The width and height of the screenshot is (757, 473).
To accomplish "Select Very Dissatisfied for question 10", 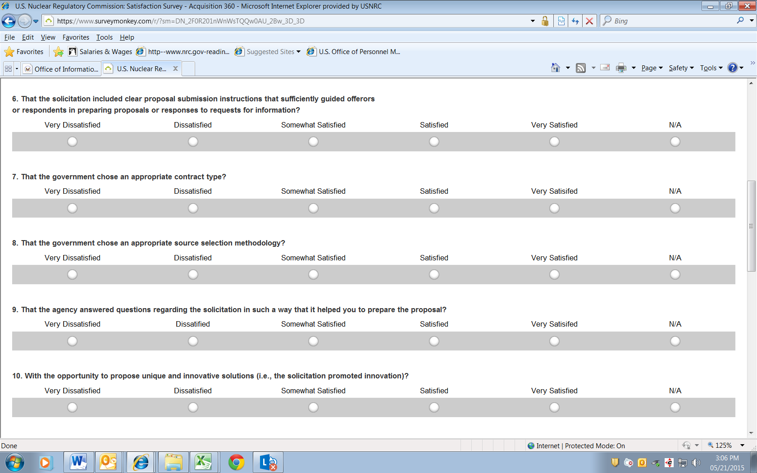I will [72, 407].
